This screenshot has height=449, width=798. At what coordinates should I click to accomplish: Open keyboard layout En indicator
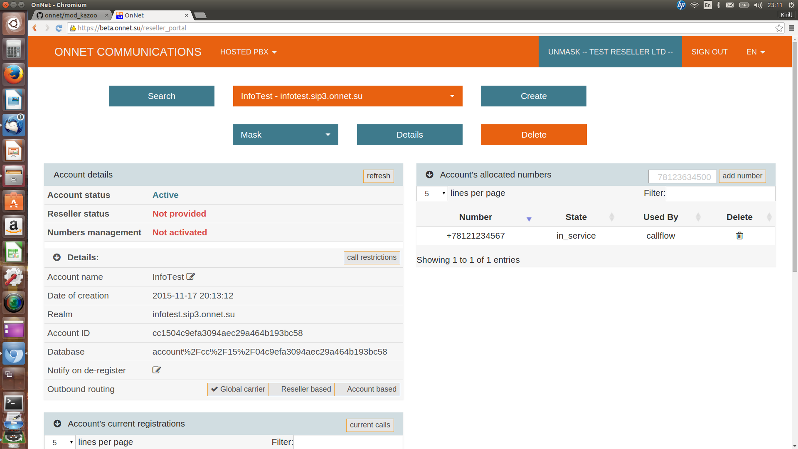(707, 5)
